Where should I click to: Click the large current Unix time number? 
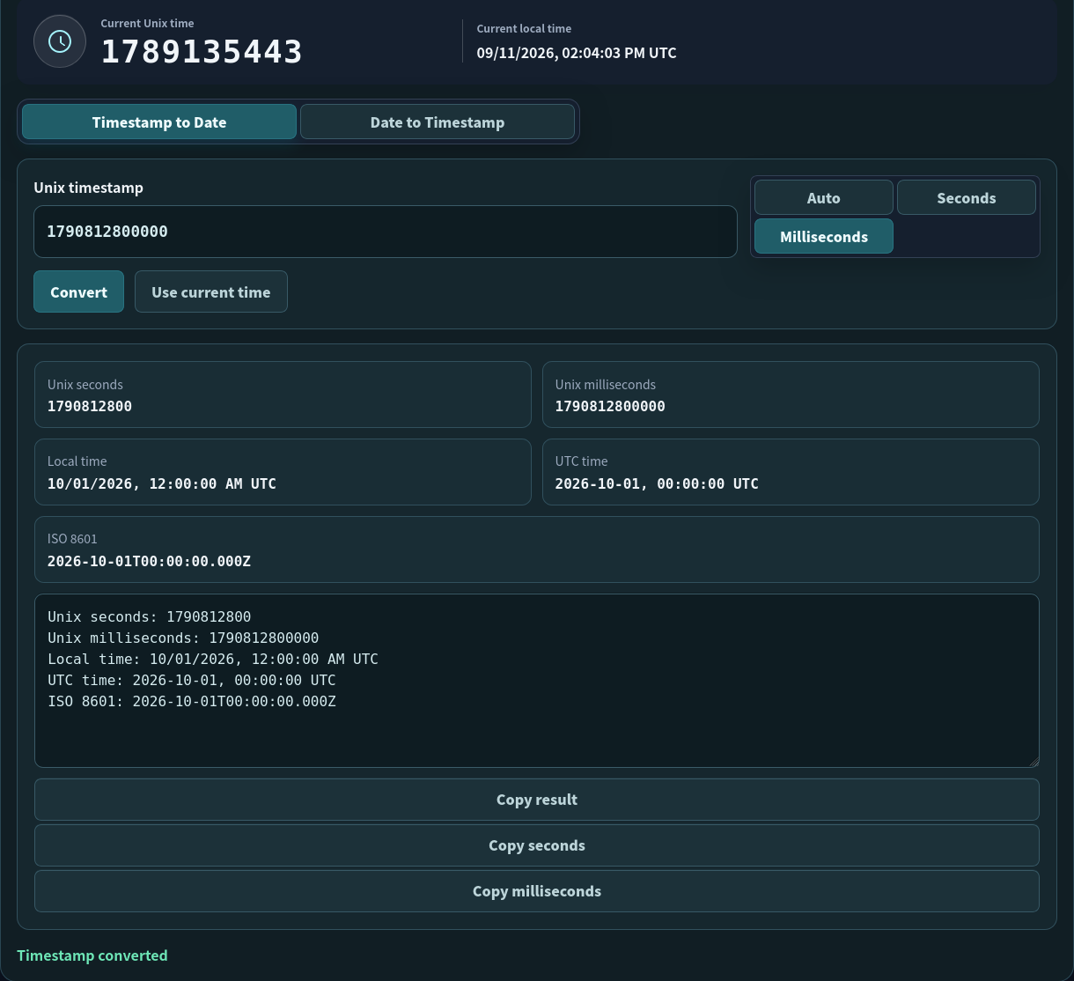[202, 52]
